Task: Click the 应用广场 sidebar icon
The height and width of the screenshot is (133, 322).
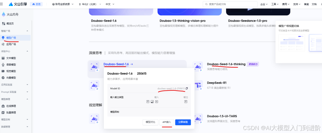Action: click(3, 44)
